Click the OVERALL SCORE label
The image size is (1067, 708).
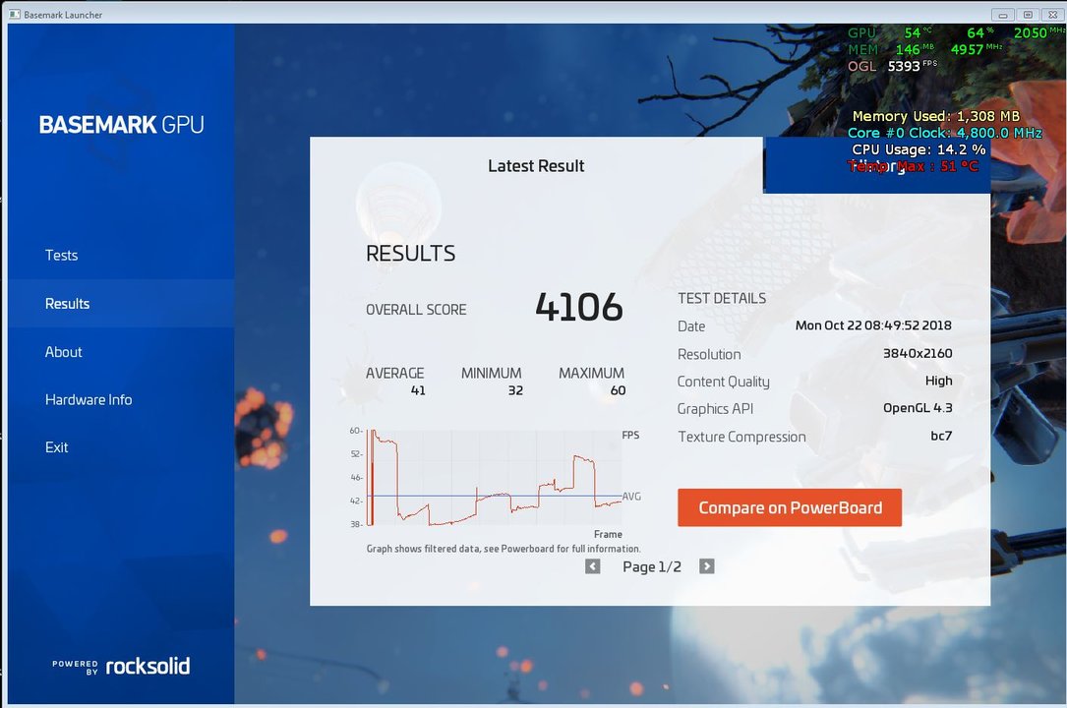coord(416,310)
